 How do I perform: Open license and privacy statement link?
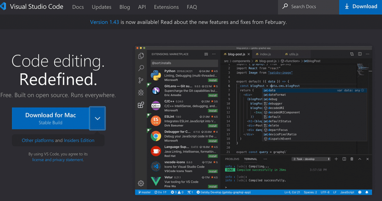pyautogui.click(x=58, y=160)
